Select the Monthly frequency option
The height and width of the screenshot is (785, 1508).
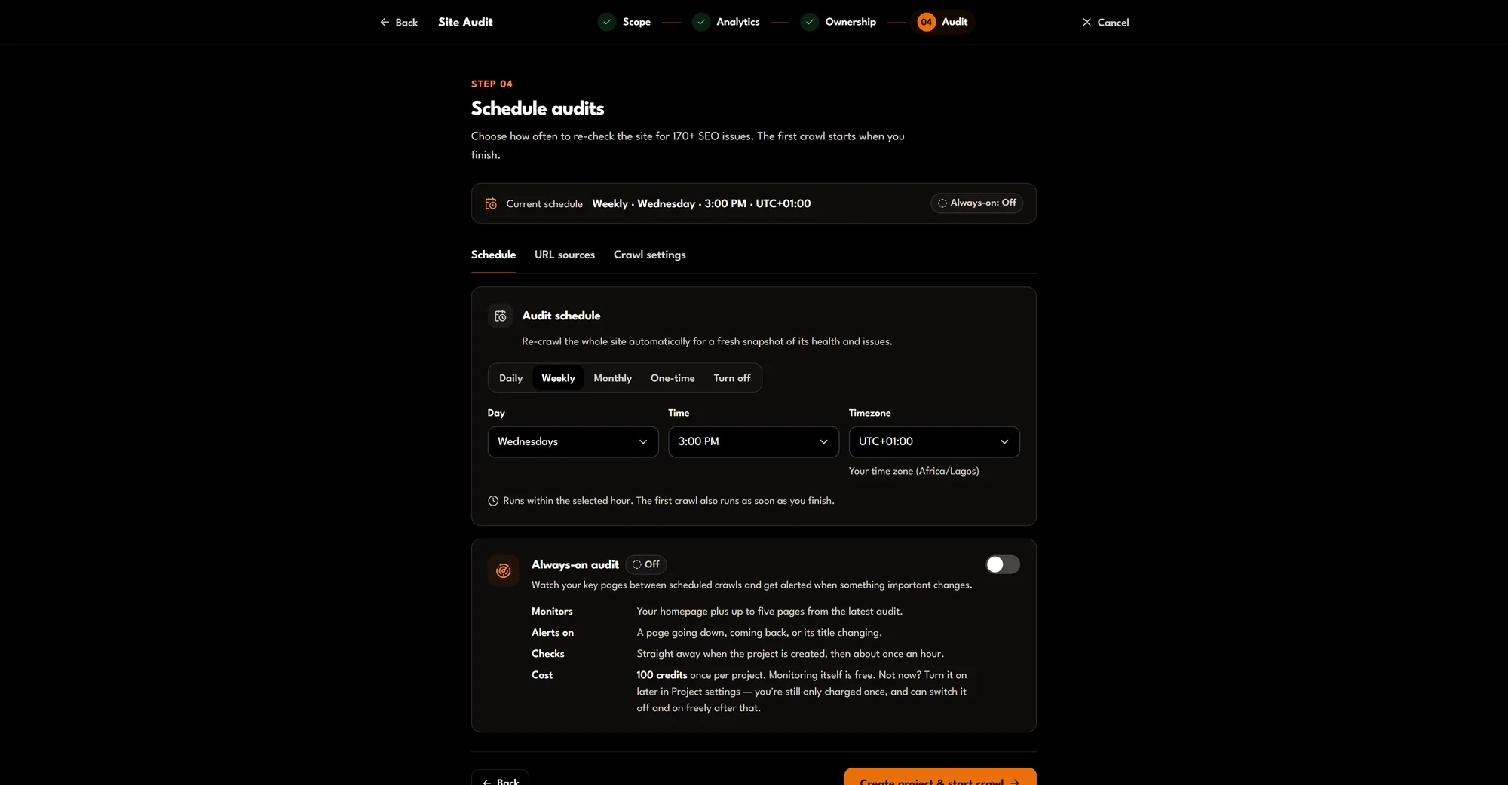pos(612,378)
